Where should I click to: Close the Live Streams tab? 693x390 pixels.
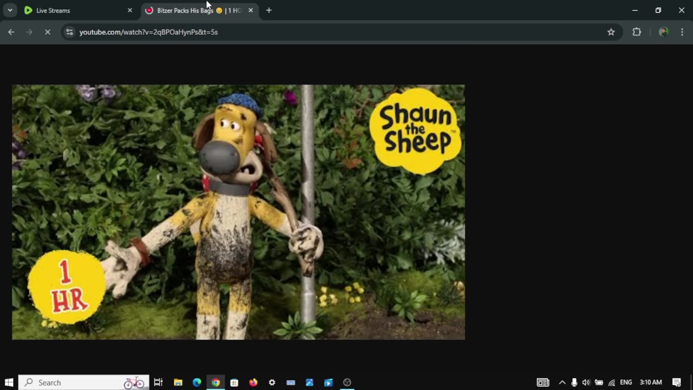coord(130,10)
